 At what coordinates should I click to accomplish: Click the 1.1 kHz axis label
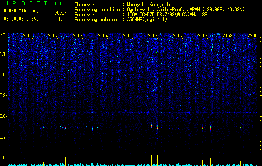click(x=4, y=54)
